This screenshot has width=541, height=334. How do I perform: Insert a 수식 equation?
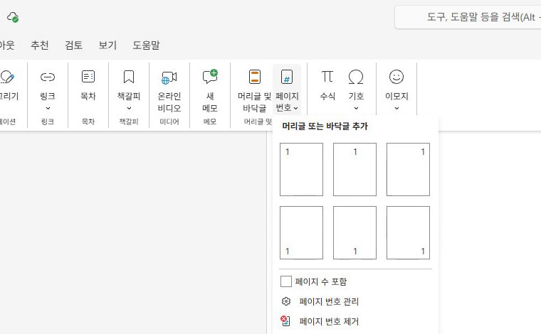(x=327, y=84)
